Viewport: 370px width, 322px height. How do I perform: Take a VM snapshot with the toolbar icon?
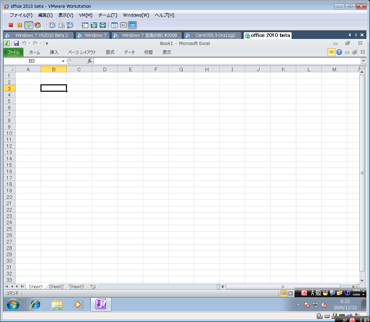click(52, 25)
